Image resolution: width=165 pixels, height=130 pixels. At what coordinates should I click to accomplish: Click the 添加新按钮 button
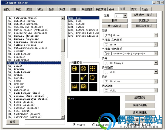click(115, 26)
